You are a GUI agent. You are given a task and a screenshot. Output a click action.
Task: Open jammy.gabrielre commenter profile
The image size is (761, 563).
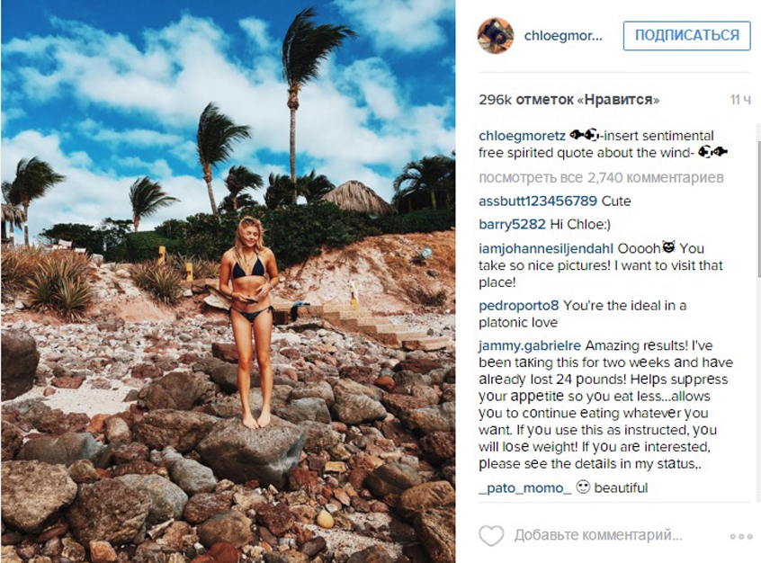[x=530, y=346]
